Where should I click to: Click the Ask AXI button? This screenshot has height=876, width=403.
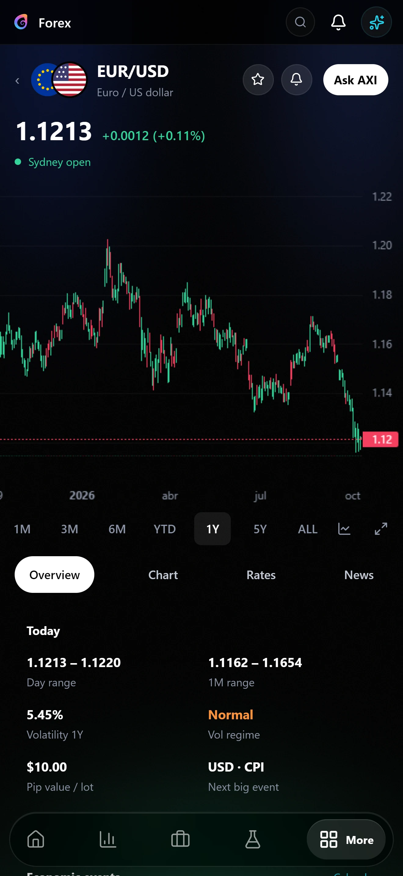(355, 80)
